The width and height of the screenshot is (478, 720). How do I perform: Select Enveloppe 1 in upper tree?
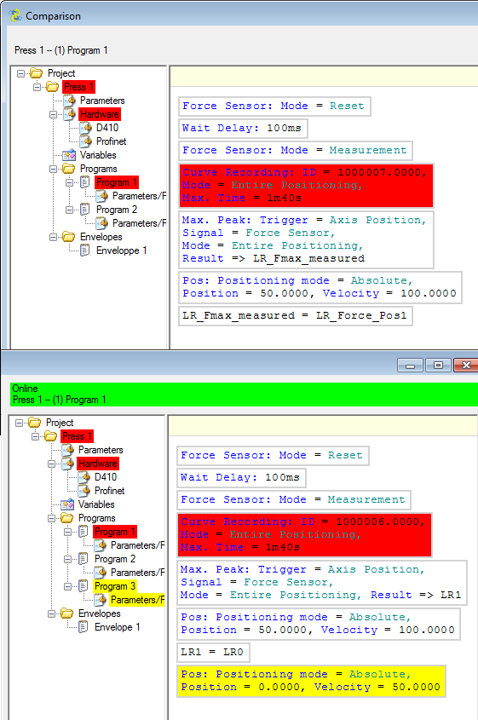pos(121,251)
